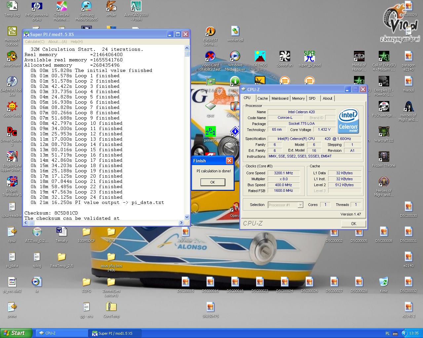This screenshot has width=423, height=338.
Task: Open the Gadu-Gadu messenger icon
Action: tap(12, 109)
